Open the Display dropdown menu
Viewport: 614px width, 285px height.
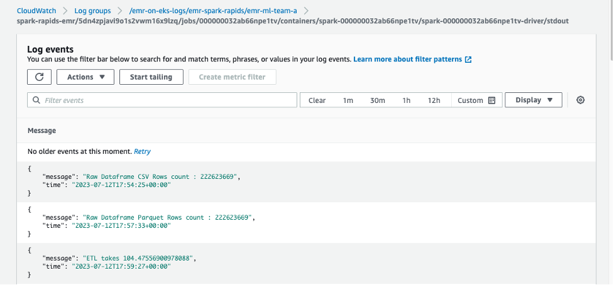pyautogui.click(x=534, y=100)
